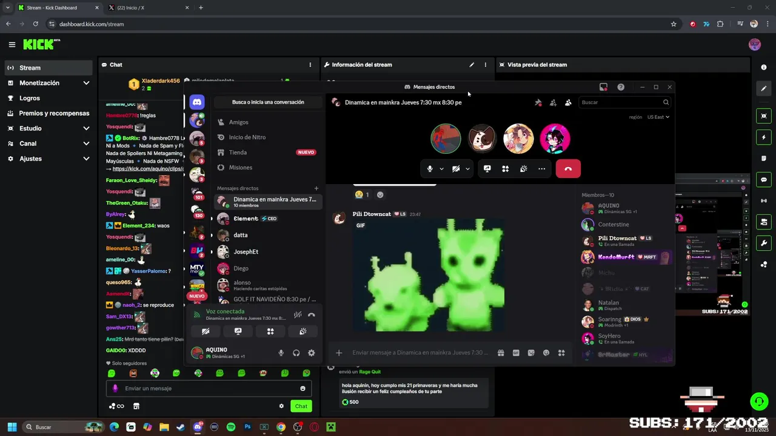Open Misiones in Discord sidebar
The image size is (776, 436).
(x=267, y=168)
